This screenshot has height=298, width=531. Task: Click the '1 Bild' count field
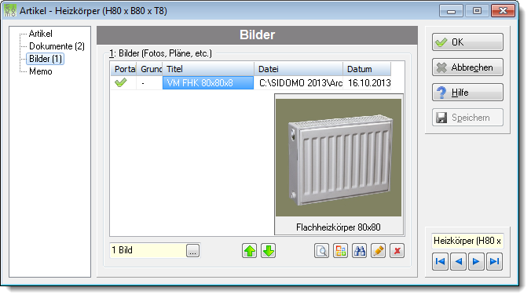148,250
